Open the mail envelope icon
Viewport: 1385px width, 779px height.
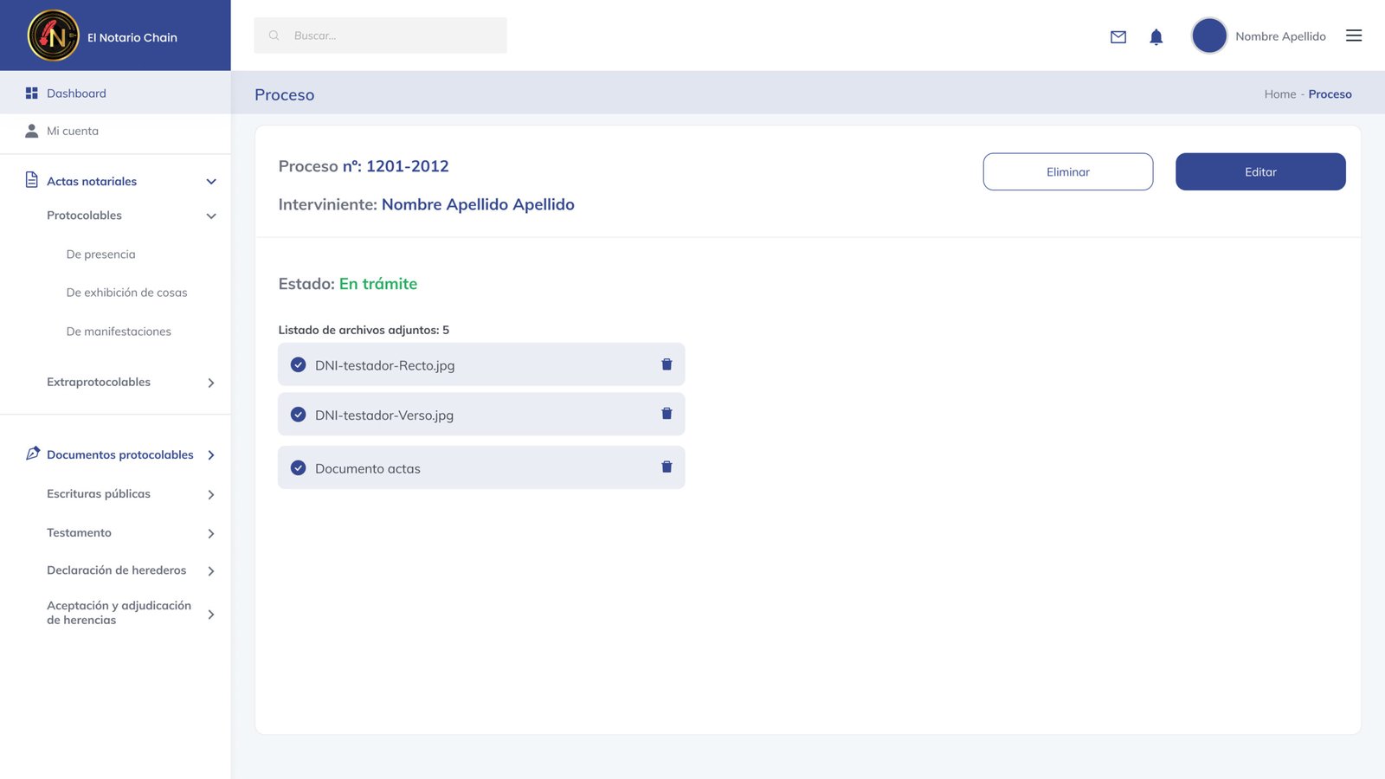(x=1118, y=36)
